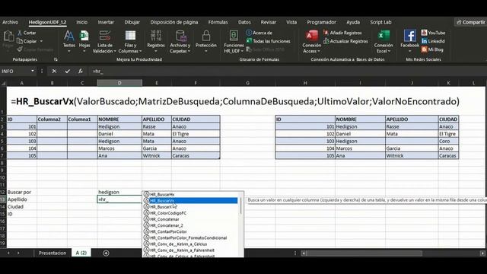This screenshot has width=487, height=274.
Task: Open the Mi Blog link
Action: click(x=432, y=49)
